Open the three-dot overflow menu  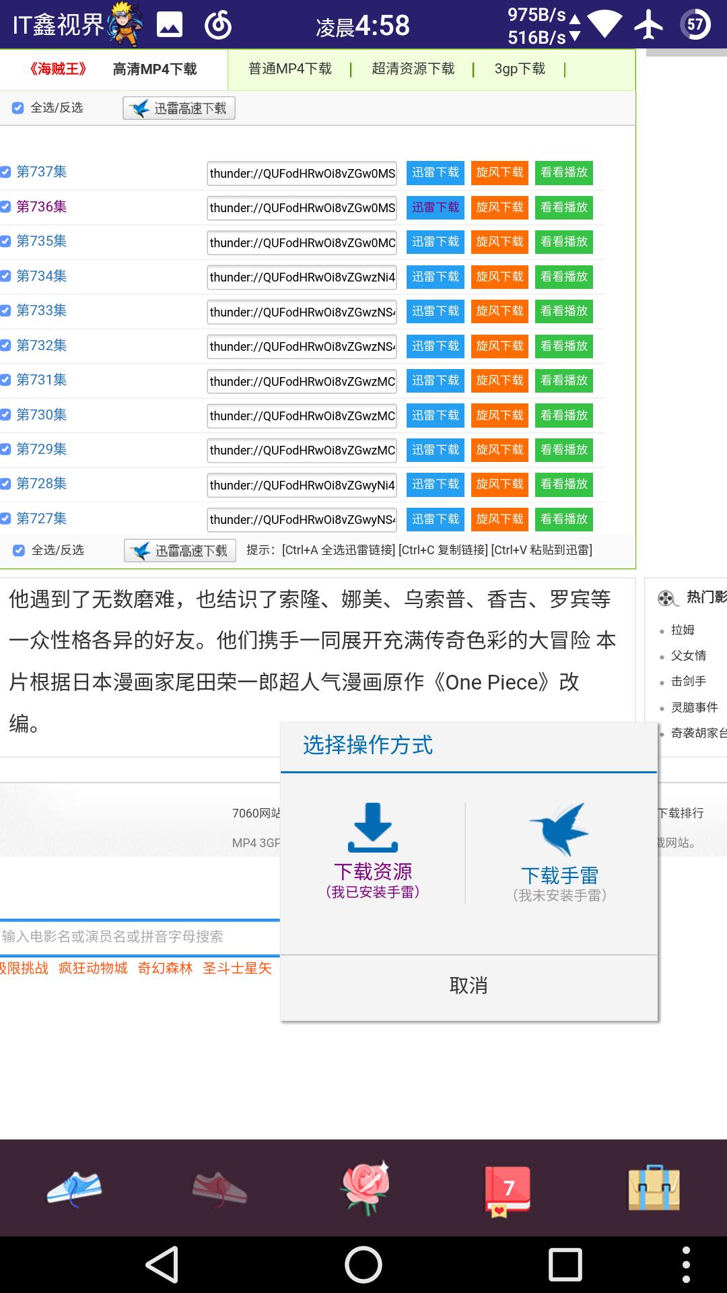pos(686,1264)
